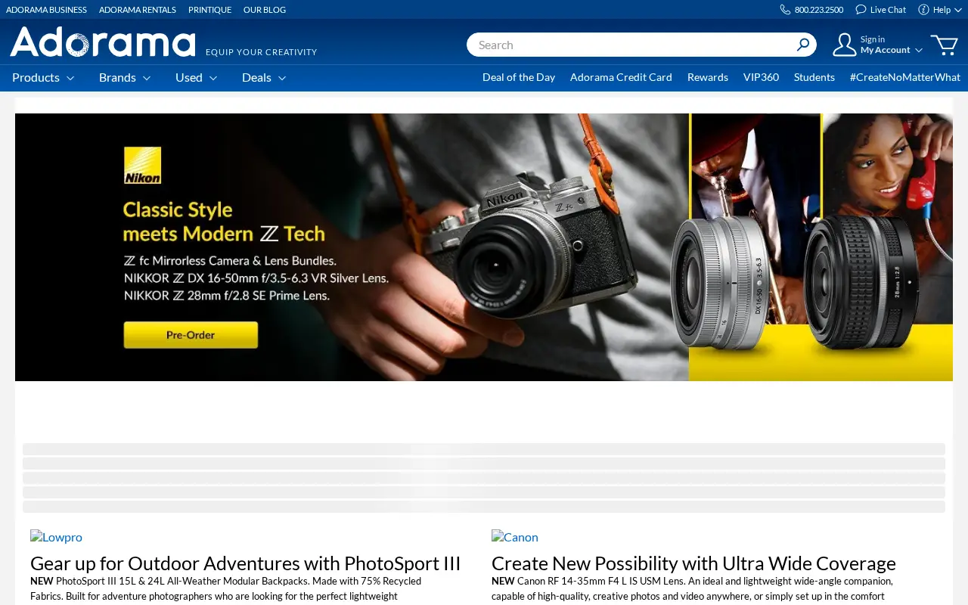Expand the Used menu
The height and width of the screenshot is (605, 968).
[x=196, y=77]
